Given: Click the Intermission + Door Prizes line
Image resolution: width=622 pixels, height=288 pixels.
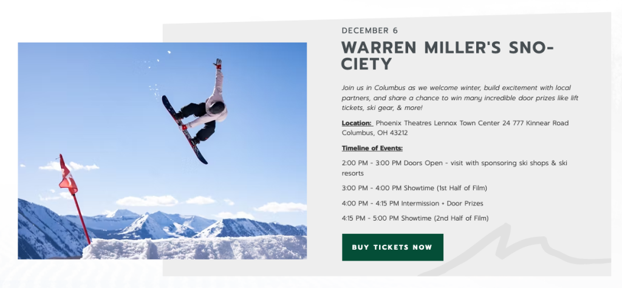Looking at the screenshot, I should coord(412,203).
